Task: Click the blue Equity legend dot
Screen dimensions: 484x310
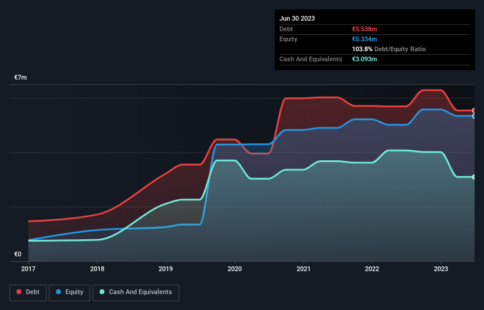Action: coord(58,292)
